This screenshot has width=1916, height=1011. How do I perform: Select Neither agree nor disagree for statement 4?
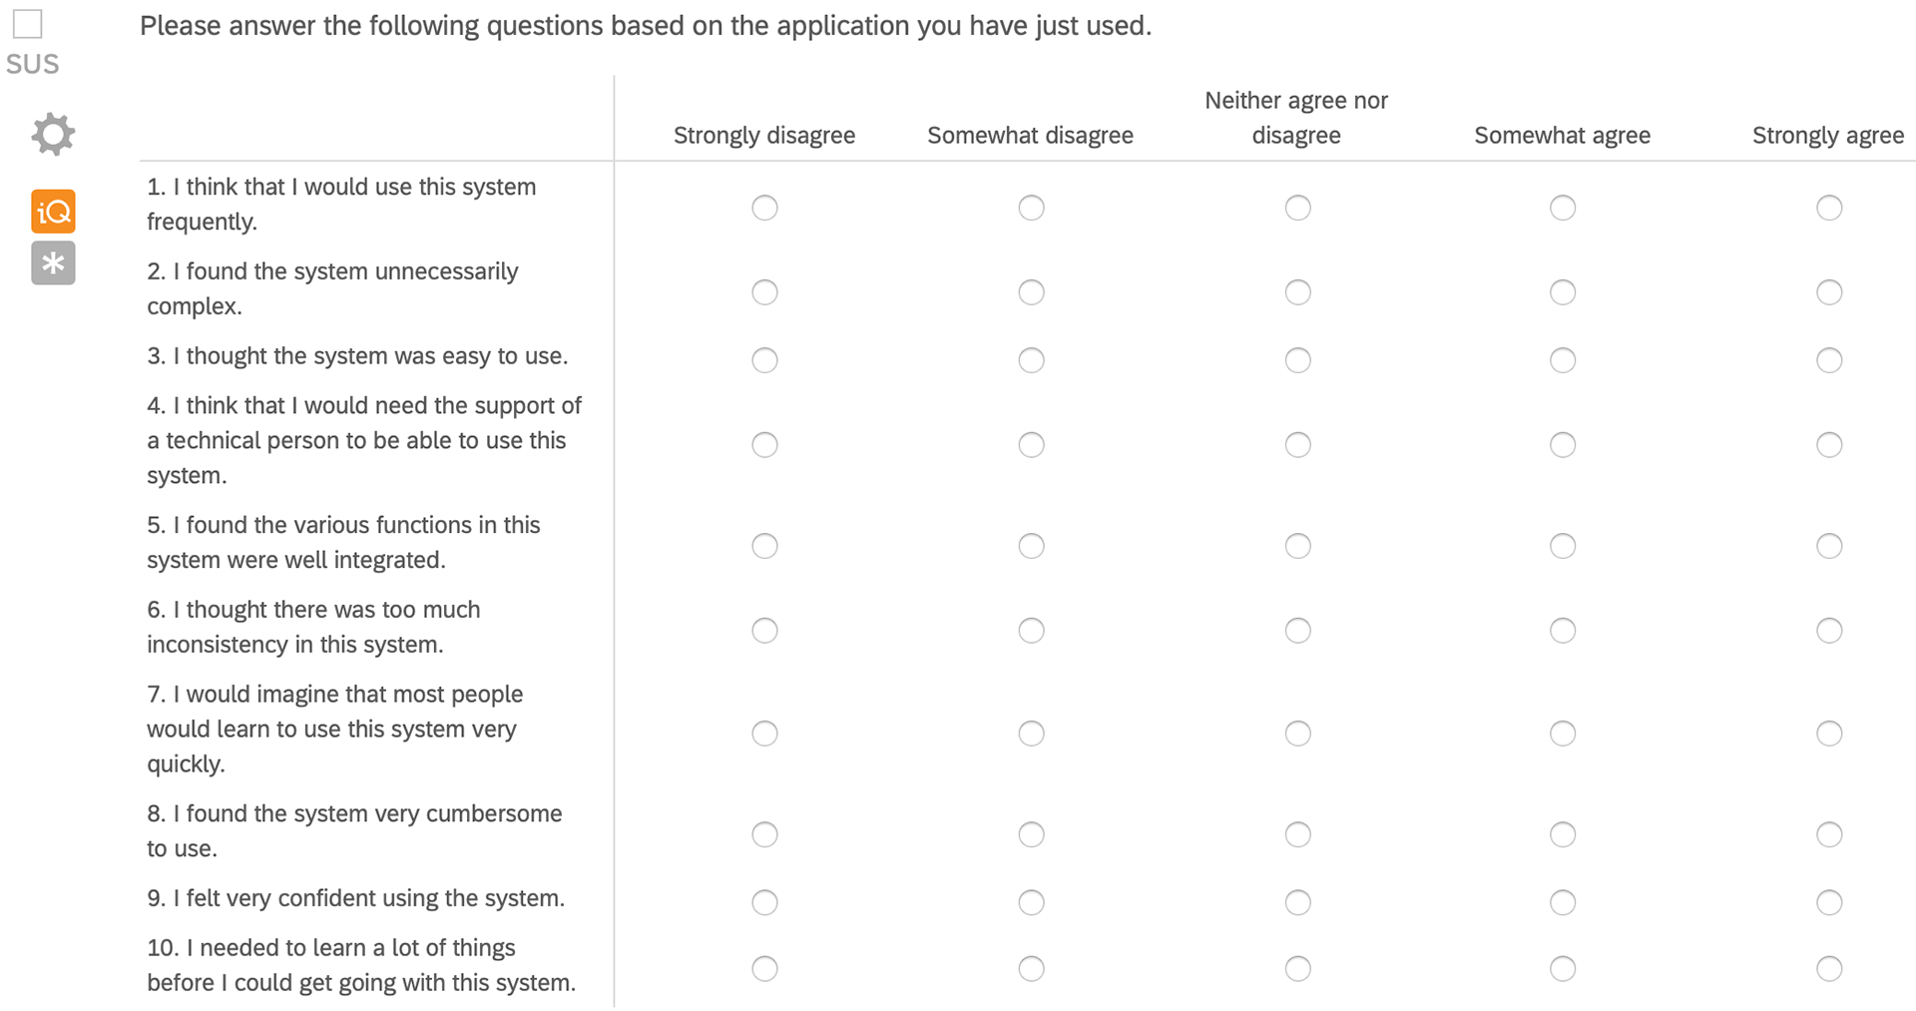(x=1297, y=445)
